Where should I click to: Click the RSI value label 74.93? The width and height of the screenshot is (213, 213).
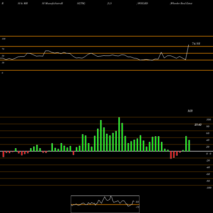click(x=196, y=43)
